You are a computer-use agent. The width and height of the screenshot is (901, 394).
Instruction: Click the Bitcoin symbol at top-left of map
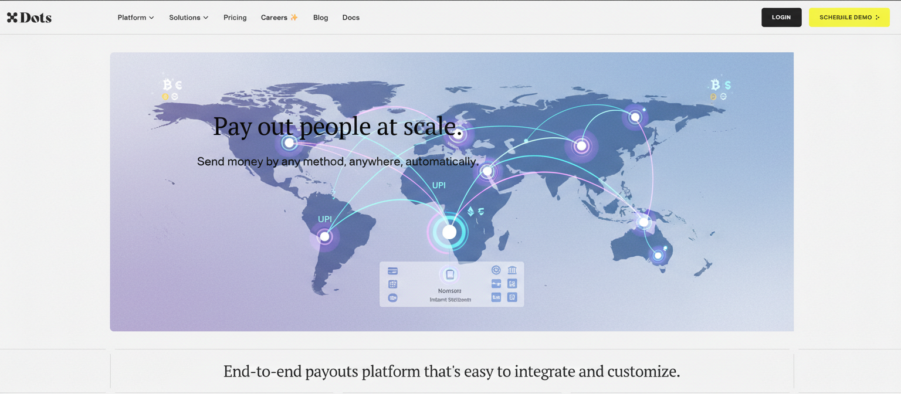point(167,85)
